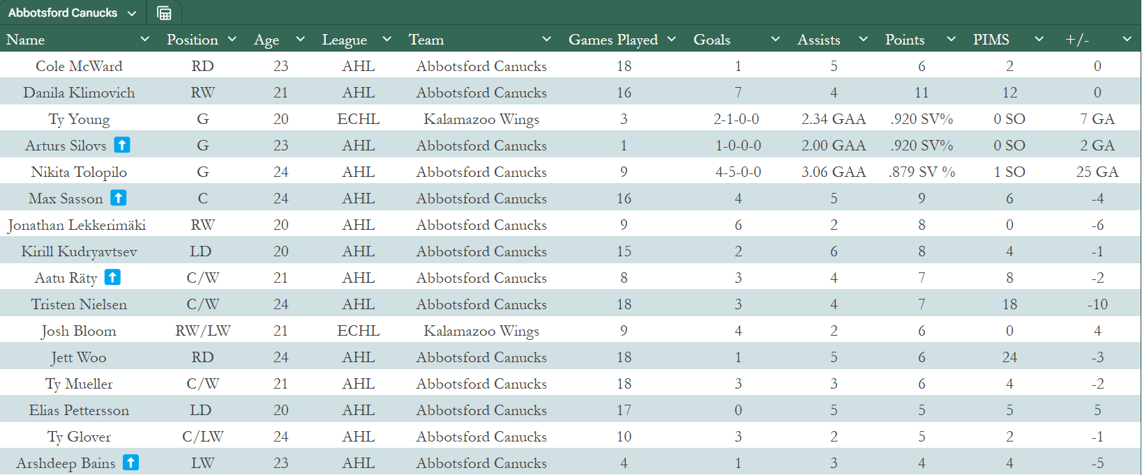This screenshot has height=475, width=1142.
Task: Select the Danila Klimovich name cell
Action: tap(79, 93)
